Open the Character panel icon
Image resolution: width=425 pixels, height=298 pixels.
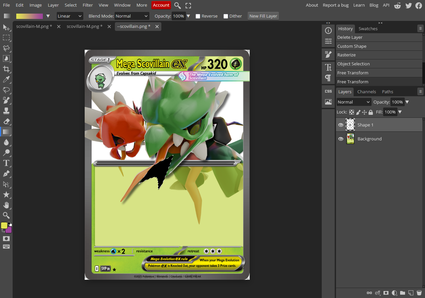[x=328, y=67]
